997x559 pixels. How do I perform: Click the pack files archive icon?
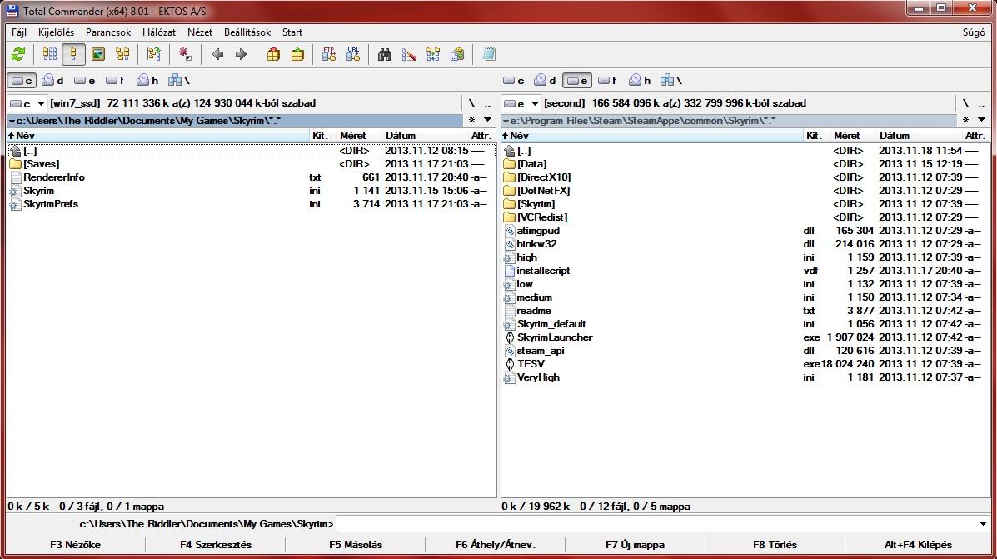pos(273,55)
